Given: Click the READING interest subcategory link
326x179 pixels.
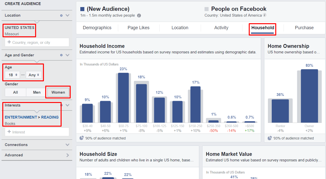Looking at the screenshot, I should coord(50,117).
